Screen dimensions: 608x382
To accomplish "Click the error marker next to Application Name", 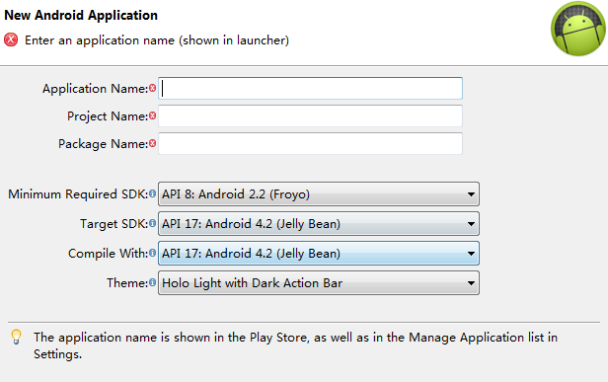I will click(x=152, y=88).
